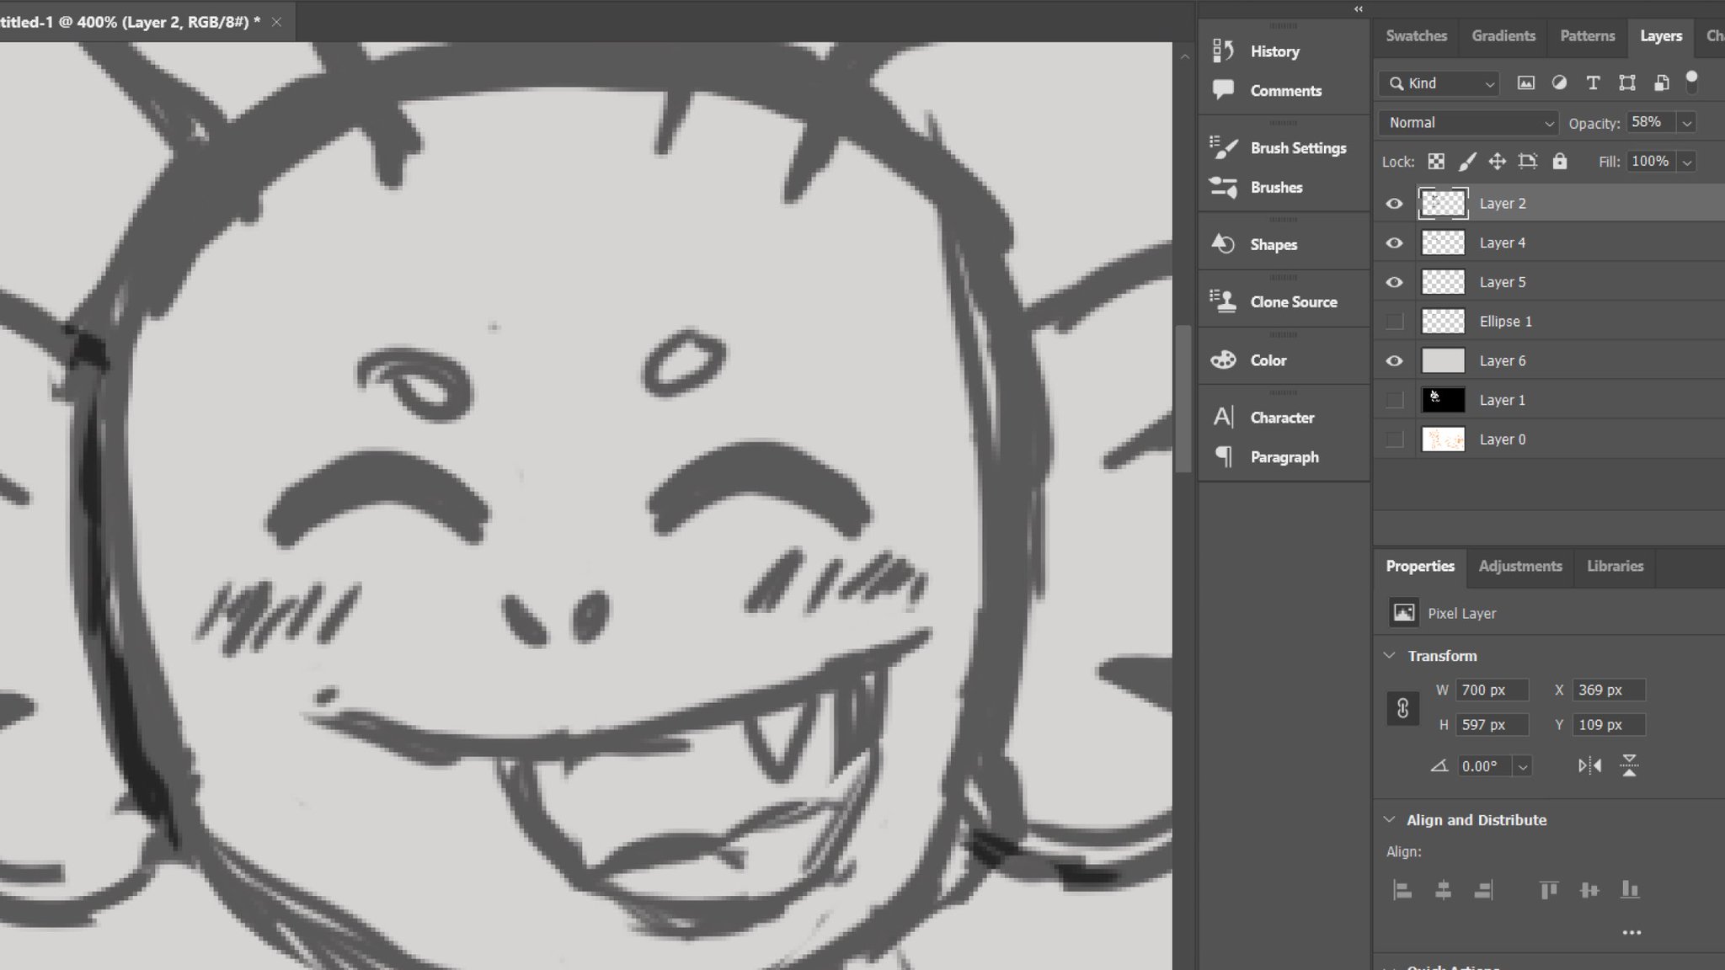Hide Layer 4 using eye icon
Image resolution: width=1725 pixels, height=970 pixels.
tap(1394, 242)
